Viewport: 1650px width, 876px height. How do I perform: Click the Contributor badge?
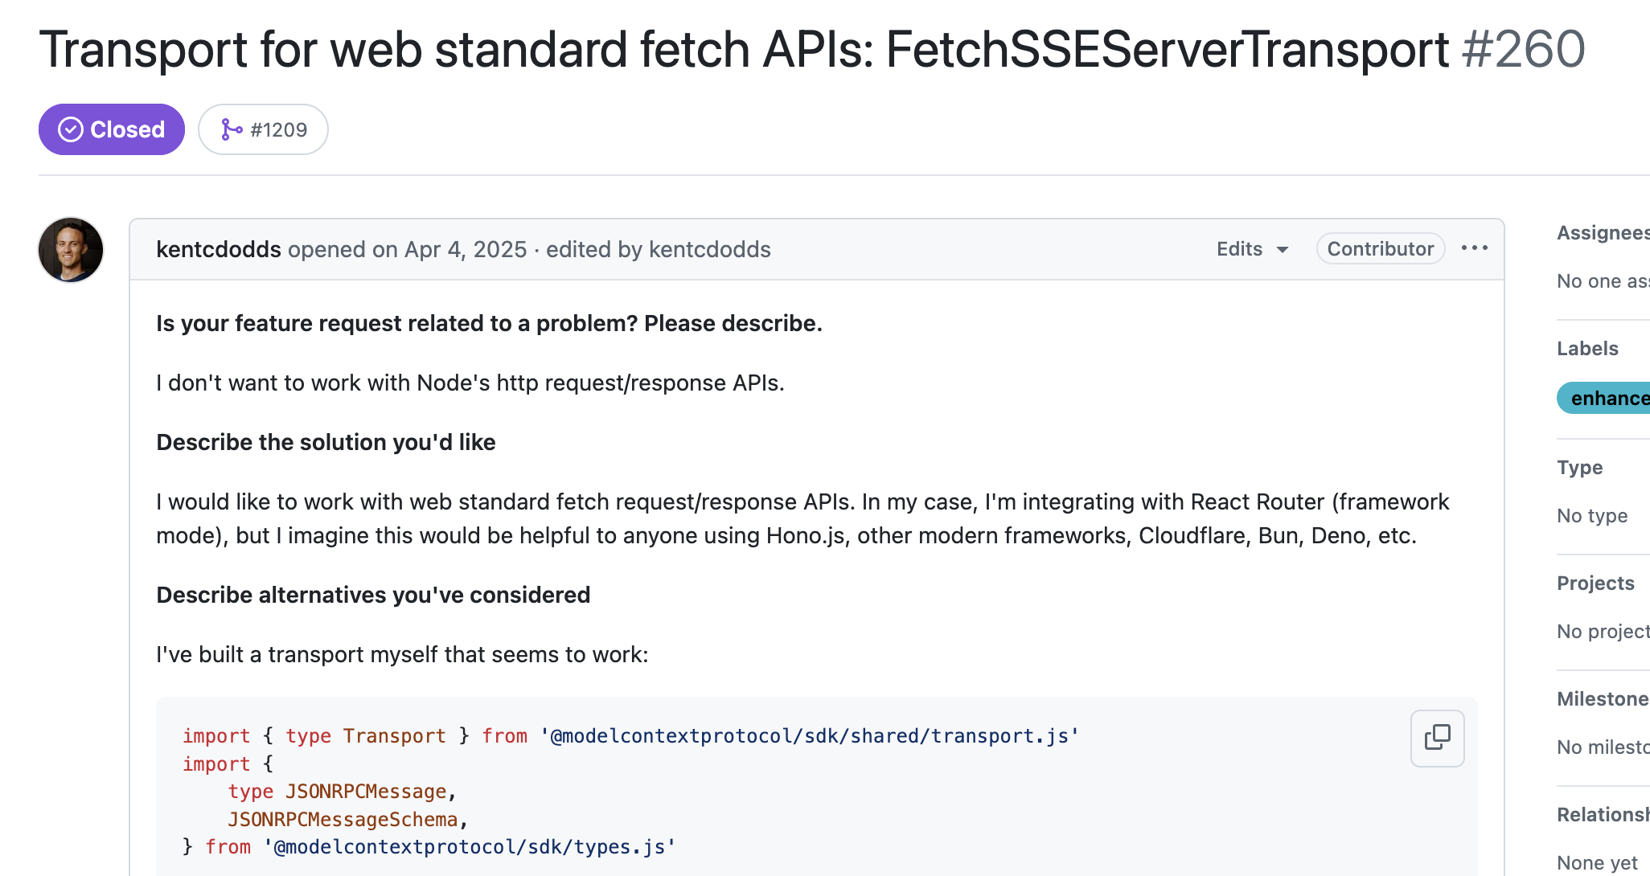(1380, 249)
